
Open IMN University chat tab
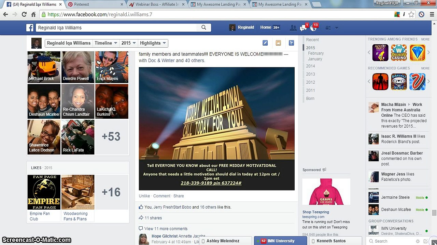click(280, 241)
